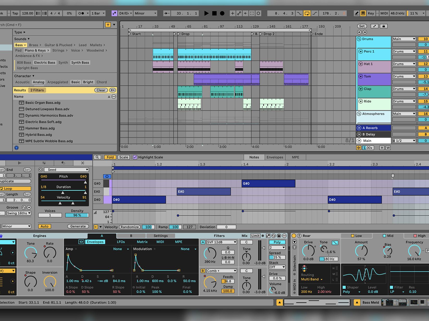The width and height of the screenshot is (429, 321).
Task: Adjust the Density 96 % slider
Action: pyautogui.click(x=77, y=215)
